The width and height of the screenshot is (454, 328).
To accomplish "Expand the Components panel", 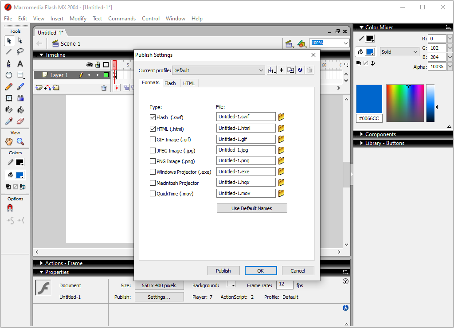I will [380, 134].
